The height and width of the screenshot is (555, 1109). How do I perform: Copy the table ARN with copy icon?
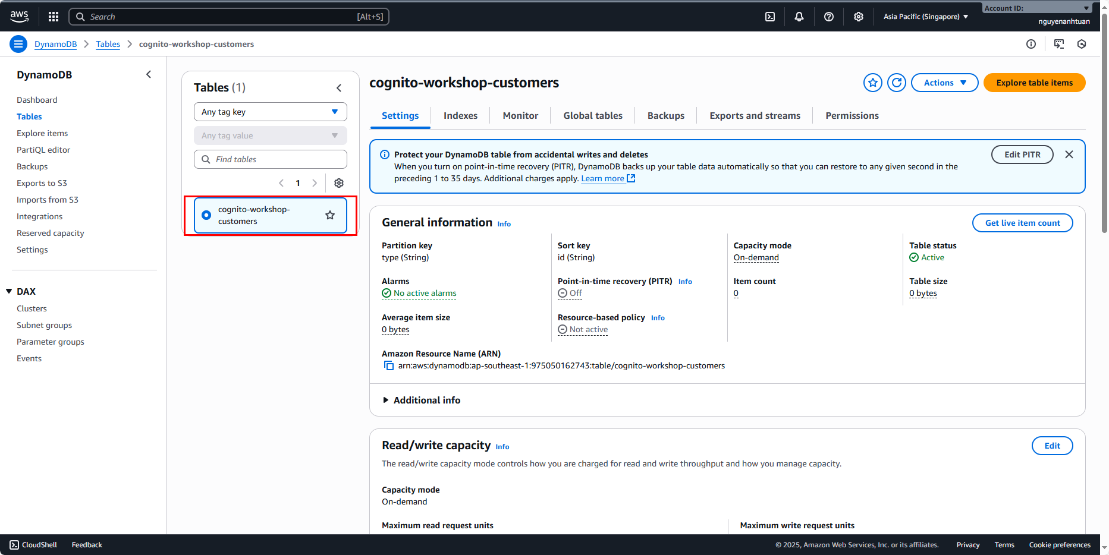tap(388, 366)
